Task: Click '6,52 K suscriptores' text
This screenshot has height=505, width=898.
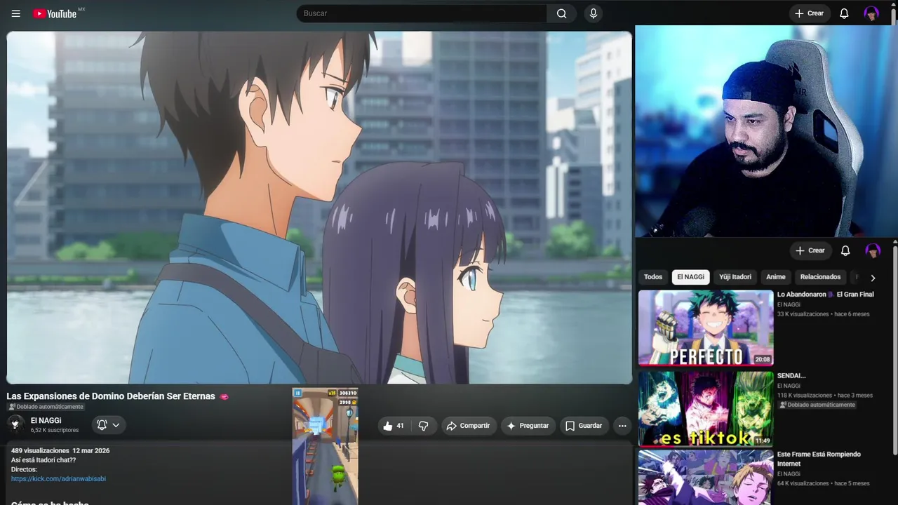Action: [55, 430]
